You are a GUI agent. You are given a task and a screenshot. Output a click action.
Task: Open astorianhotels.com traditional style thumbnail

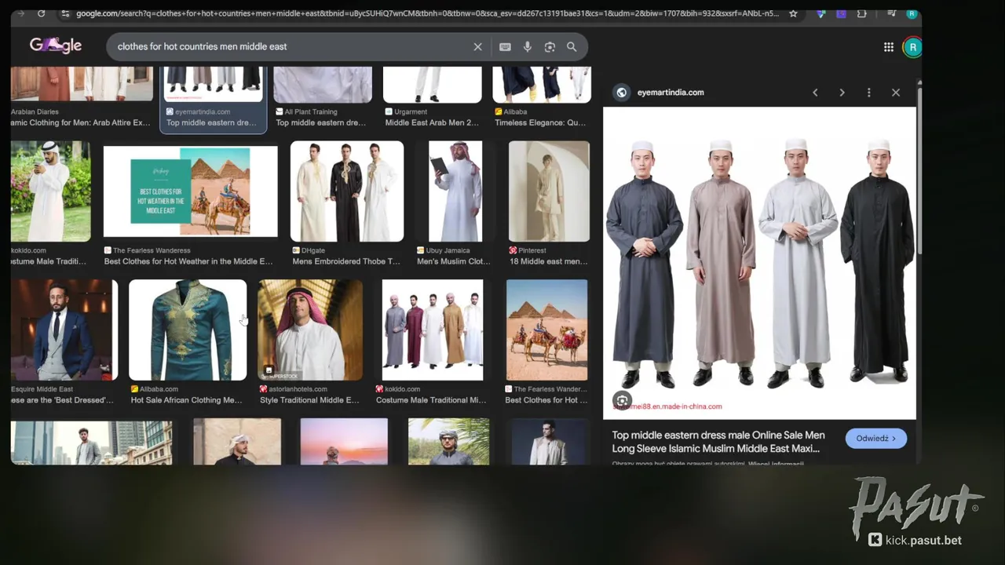(x=310, y=330)
